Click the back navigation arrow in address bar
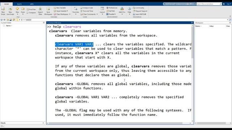The height and width of the screenshot is (130, 232). [1, 20]
